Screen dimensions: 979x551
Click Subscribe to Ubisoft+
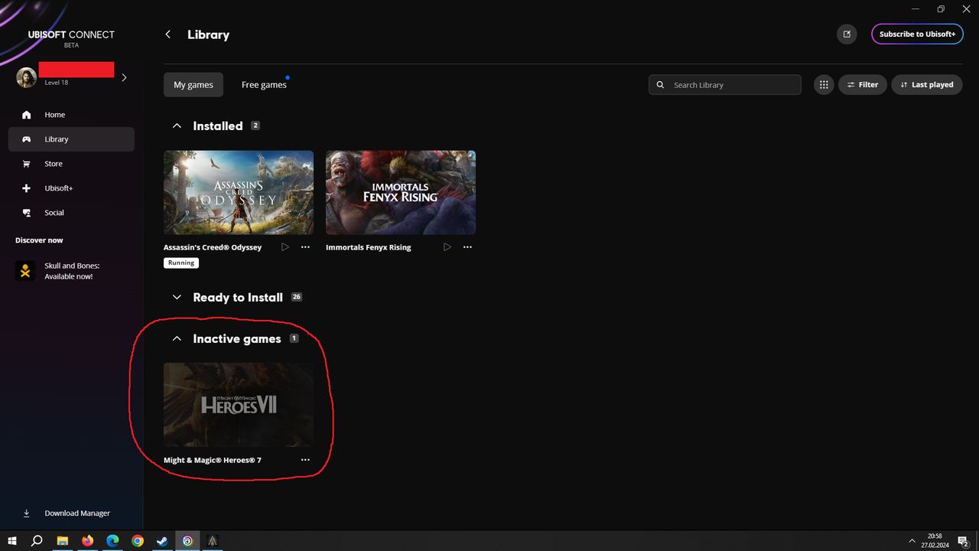[917, 34]
